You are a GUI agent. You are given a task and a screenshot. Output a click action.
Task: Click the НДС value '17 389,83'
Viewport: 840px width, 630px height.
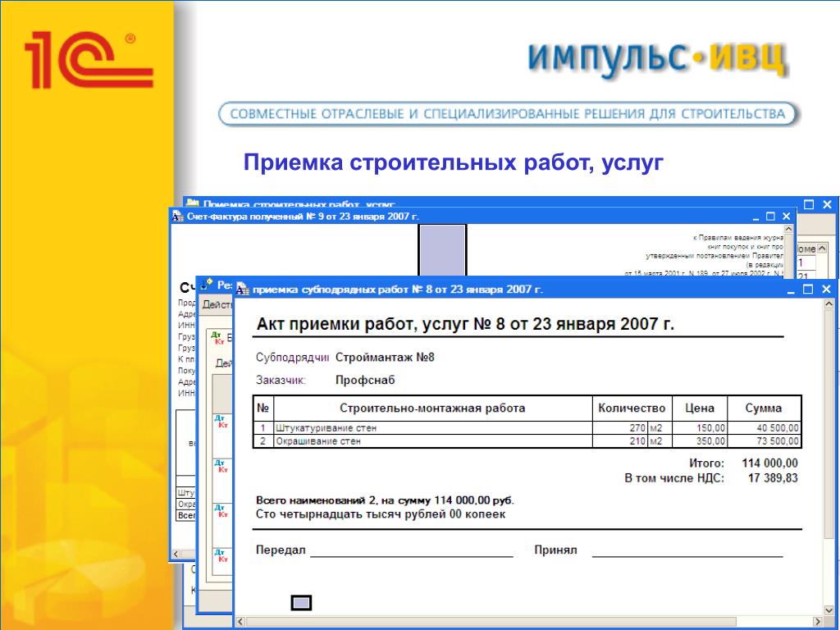pyautogui.click(x=773, y=478)
